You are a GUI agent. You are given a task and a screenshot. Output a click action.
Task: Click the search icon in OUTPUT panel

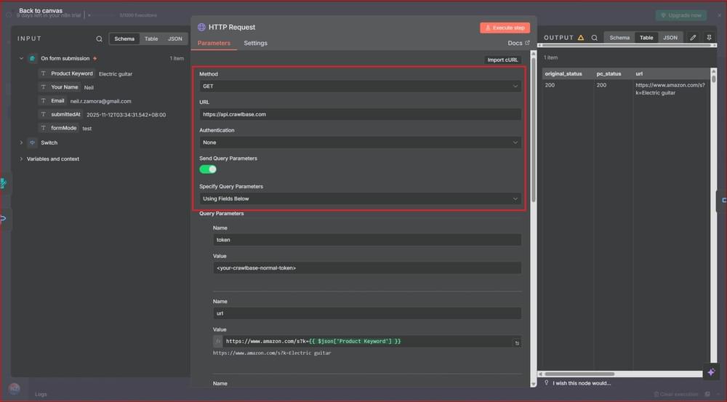[594, 38]
